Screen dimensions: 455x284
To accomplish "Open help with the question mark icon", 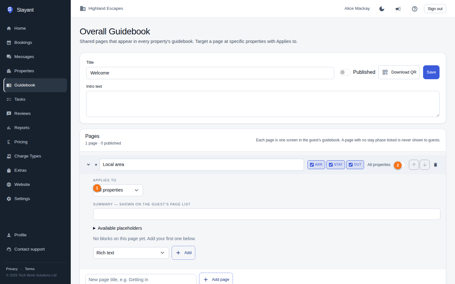I will click(x=415, y=9).
